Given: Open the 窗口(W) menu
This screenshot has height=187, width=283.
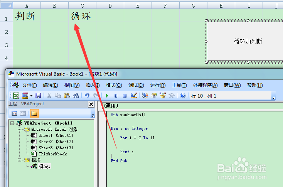Looking at the screenshot, I should click(x=232, y=85).
